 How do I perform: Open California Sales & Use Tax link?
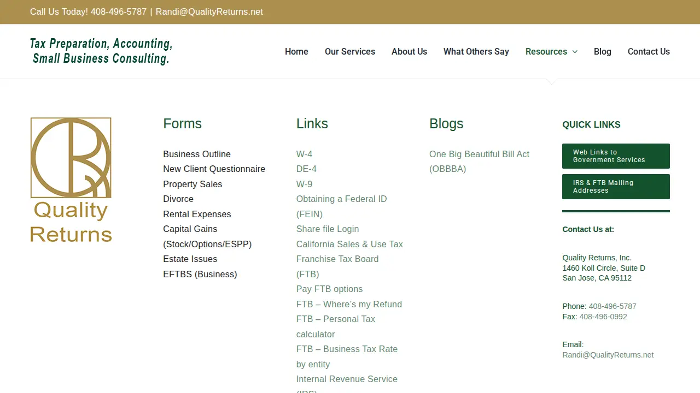[x=349, y=245]
